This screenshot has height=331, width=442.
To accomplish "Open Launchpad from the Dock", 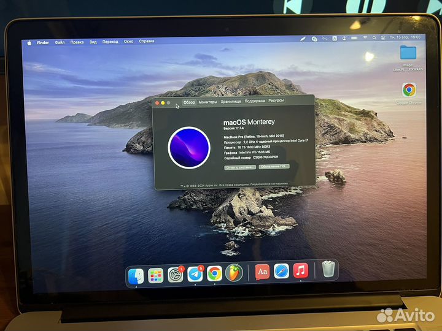I will [x=155, y=275].
